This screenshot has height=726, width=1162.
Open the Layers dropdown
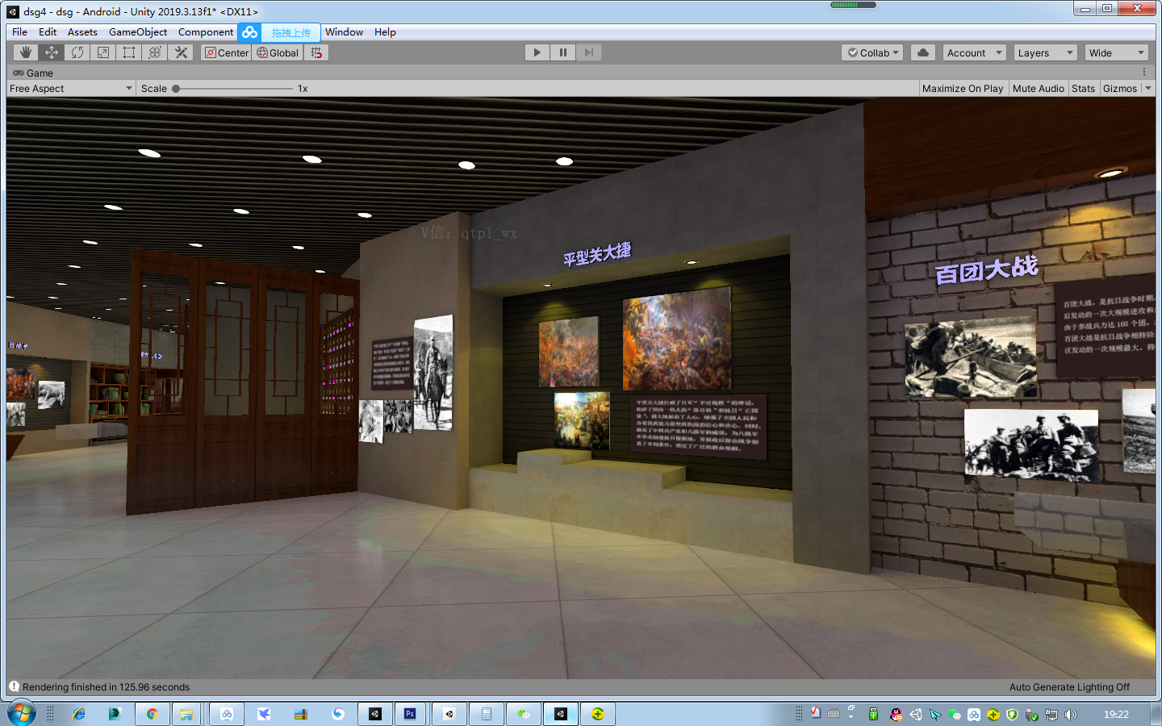coord(1045,52)
